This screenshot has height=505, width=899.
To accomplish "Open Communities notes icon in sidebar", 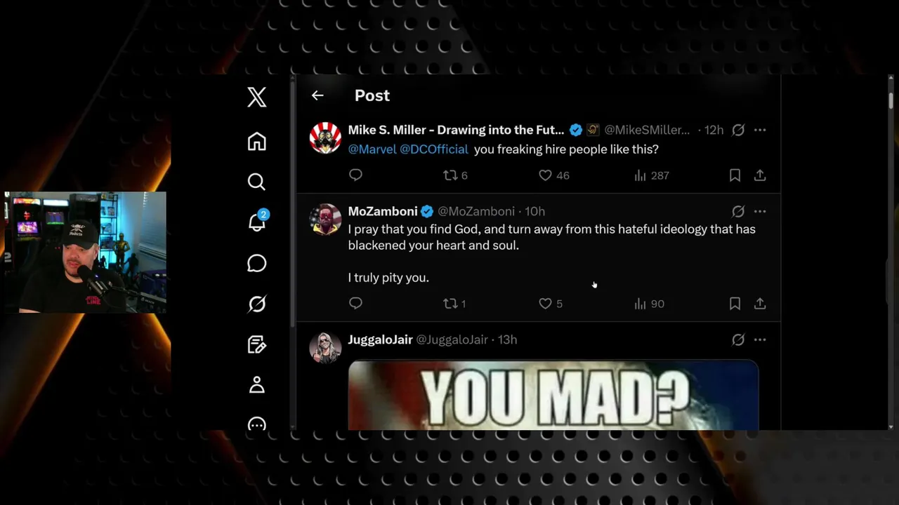I will pos(257,344).
